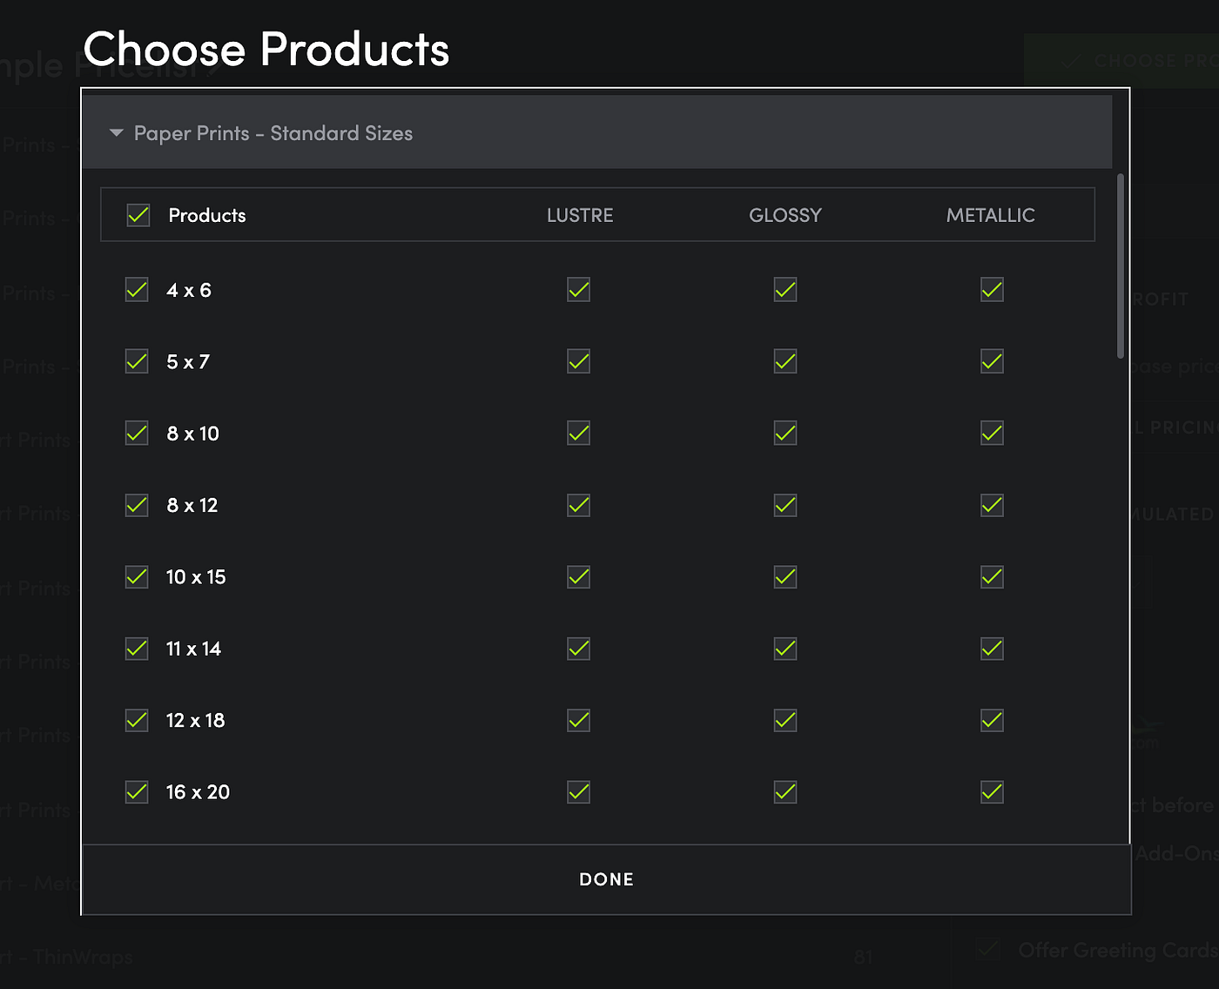Screen dimensions: 1219x989
Task: Toggle Glossy for 5 x 7
Action: click(785, 361)
